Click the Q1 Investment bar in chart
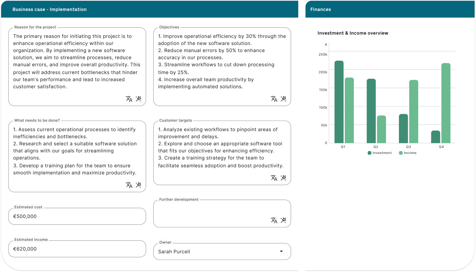 (x=339, y=102)
